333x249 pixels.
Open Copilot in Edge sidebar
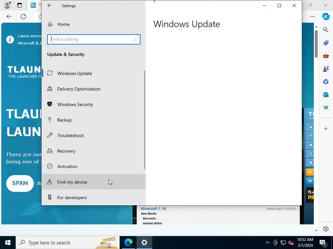point(326,17)
